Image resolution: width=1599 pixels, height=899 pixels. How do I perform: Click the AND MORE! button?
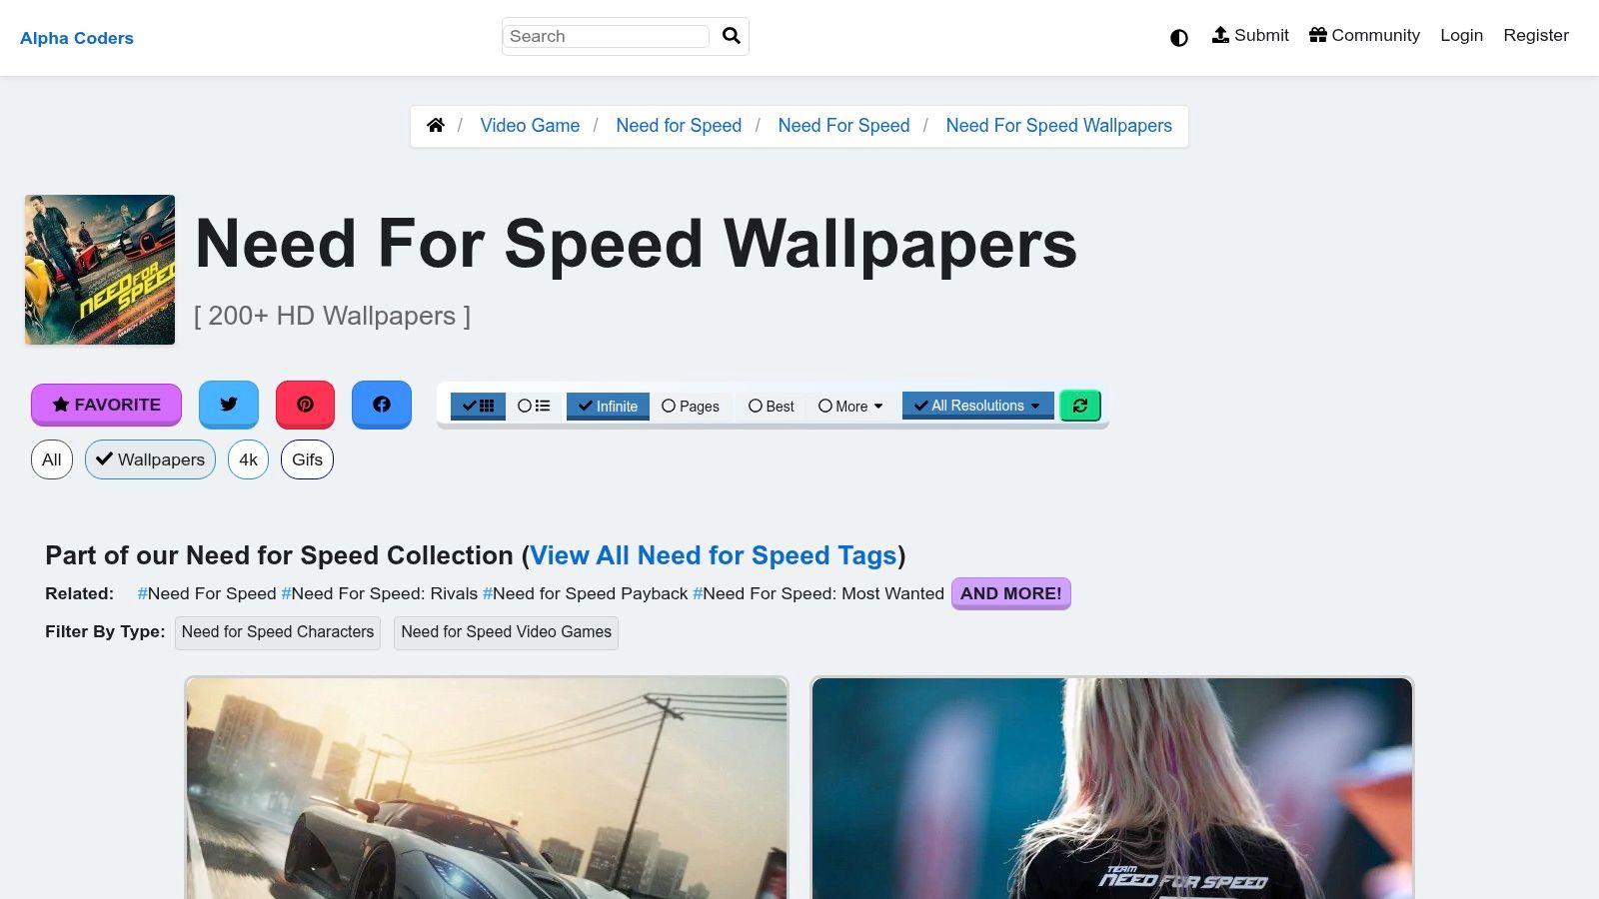coord(1011,593)
